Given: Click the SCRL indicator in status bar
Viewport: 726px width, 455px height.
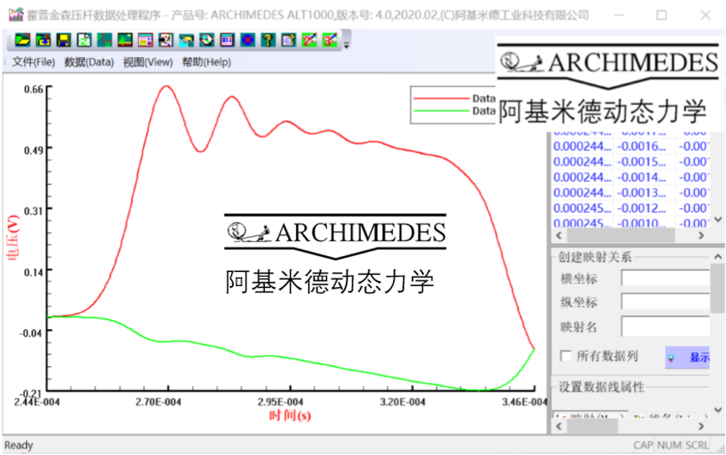Looking at the screenshot, I should 697,445.
